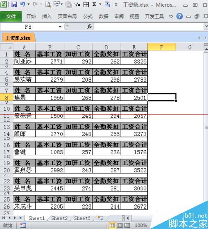Screen dimensions: 208x229
Task: Click the Insert Worksheet tab icon
Action: tap(101, 218)
